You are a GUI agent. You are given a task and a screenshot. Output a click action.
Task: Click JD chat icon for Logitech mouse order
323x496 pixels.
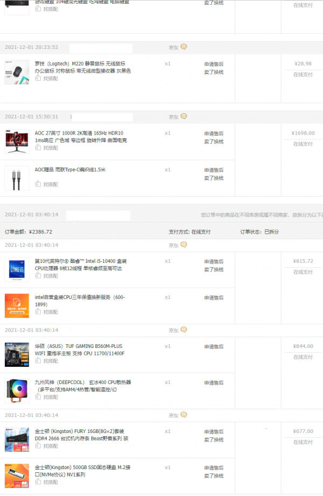pyautogui.click(x=184, y=47)
